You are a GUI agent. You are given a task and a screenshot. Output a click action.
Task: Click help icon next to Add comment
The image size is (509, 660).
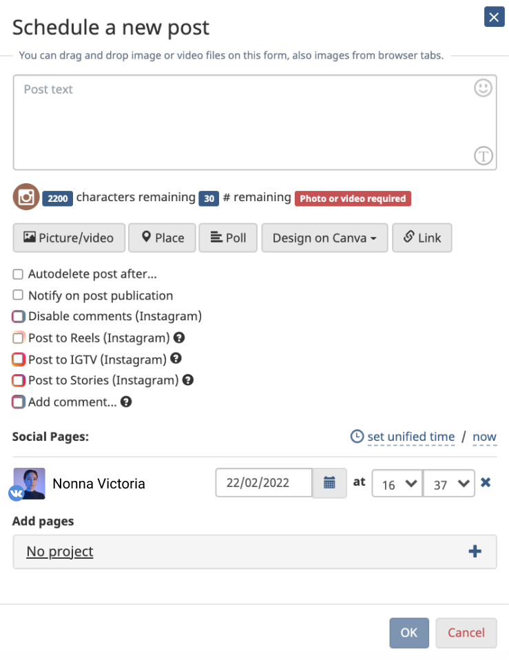coord(126,402)
